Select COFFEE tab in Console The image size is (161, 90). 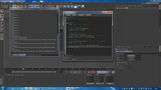(x=22, y=55)
